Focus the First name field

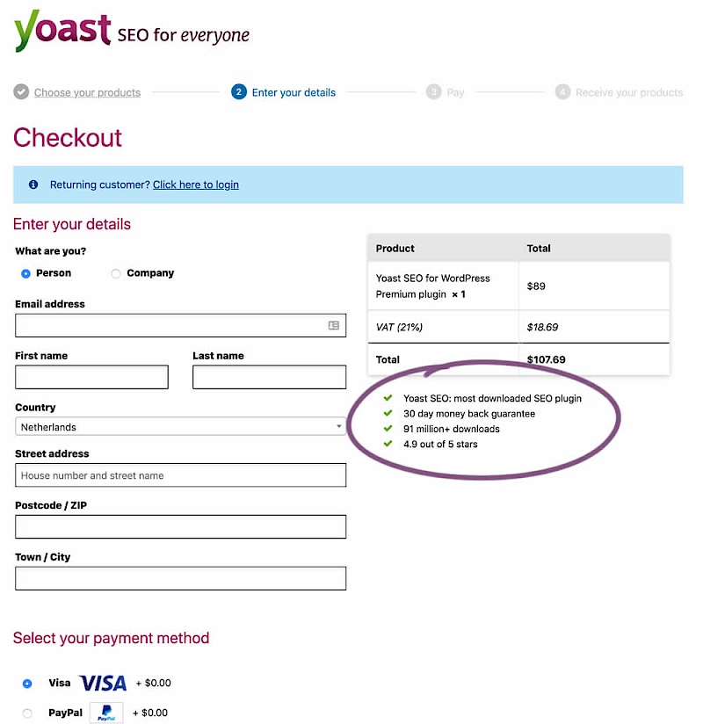[x=91, y=377]
